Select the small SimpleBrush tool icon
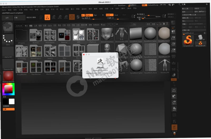This screenshot has width=211, height=139. [x=200, y=44]
